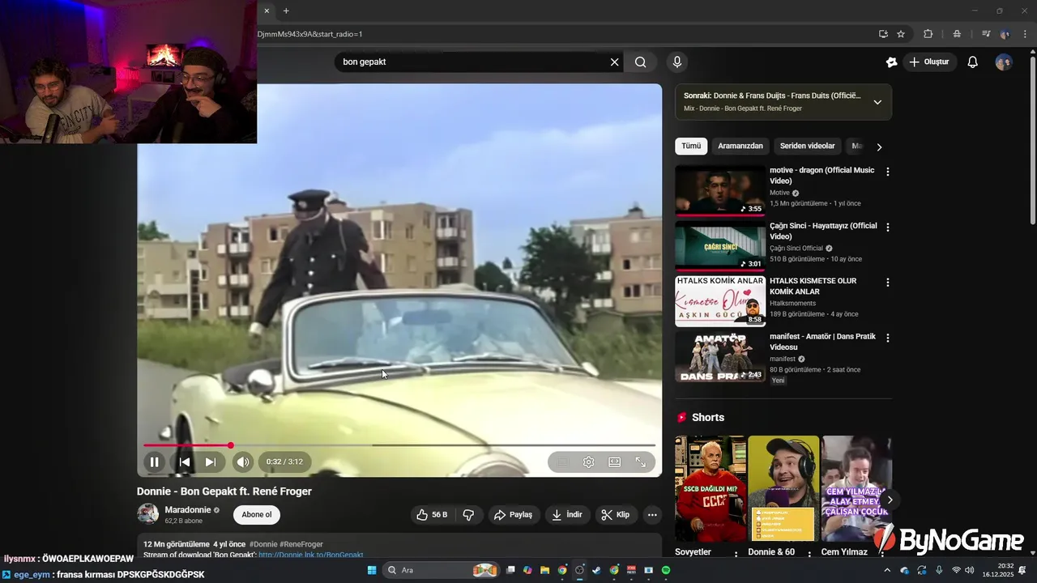
Task: Show more filter chips arrow
Action: (x=879, y=147)
